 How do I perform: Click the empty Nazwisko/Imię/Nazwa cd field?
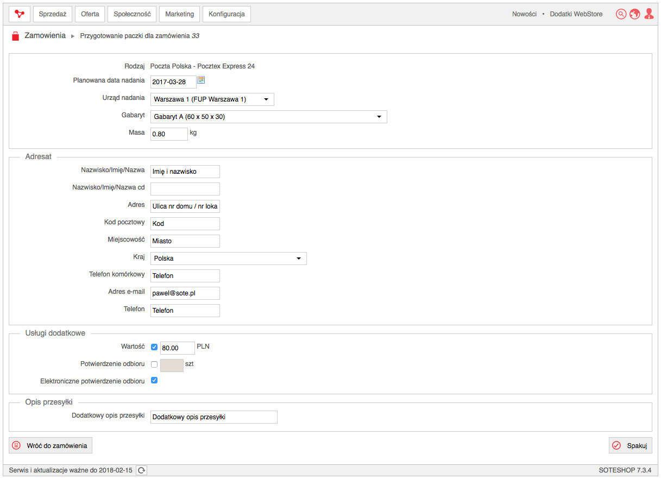tap(185, 189)
